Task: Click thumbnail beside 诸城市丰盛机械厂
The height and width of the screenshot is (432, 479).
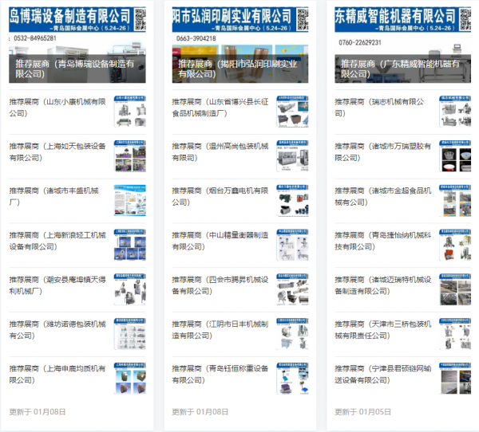Action: (130, 200)
